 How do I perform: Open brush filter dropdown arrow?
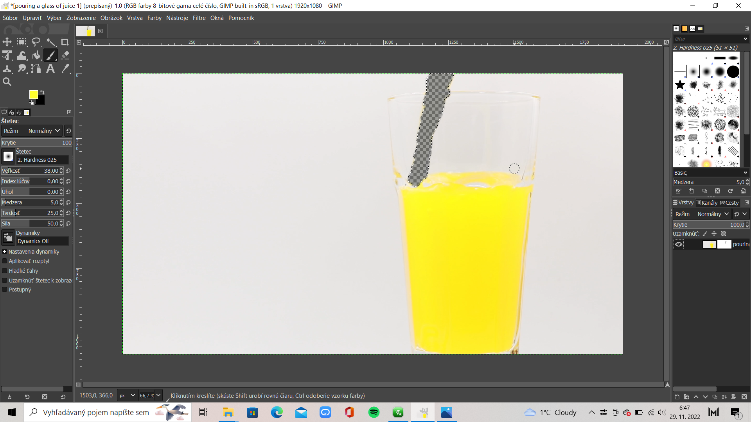click(x=745, y=39)
